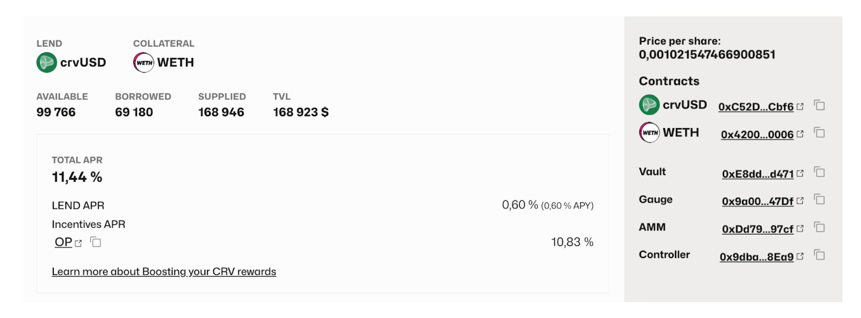The width and height of the screenshot is (861, 318).
Task: Open Learn more about Boosting CRV rewards
Action: [x=164, y=272]
